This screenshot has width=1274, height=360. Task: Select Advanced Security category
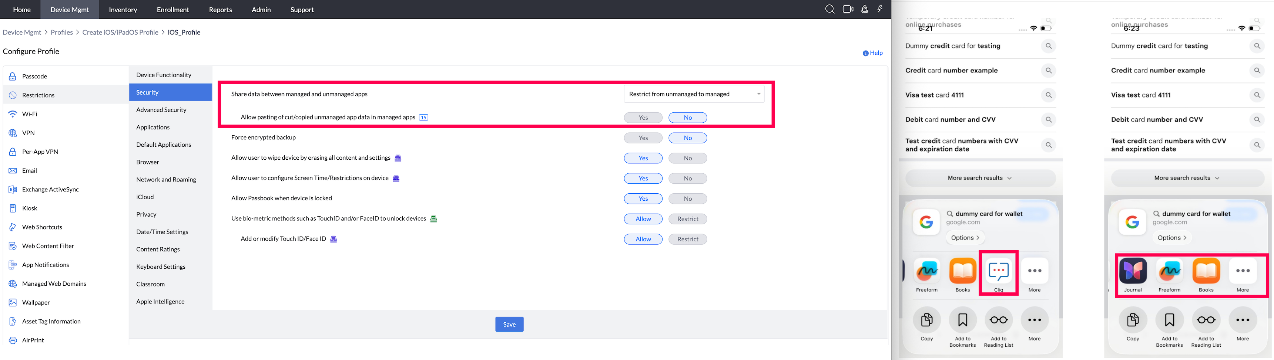161,110
